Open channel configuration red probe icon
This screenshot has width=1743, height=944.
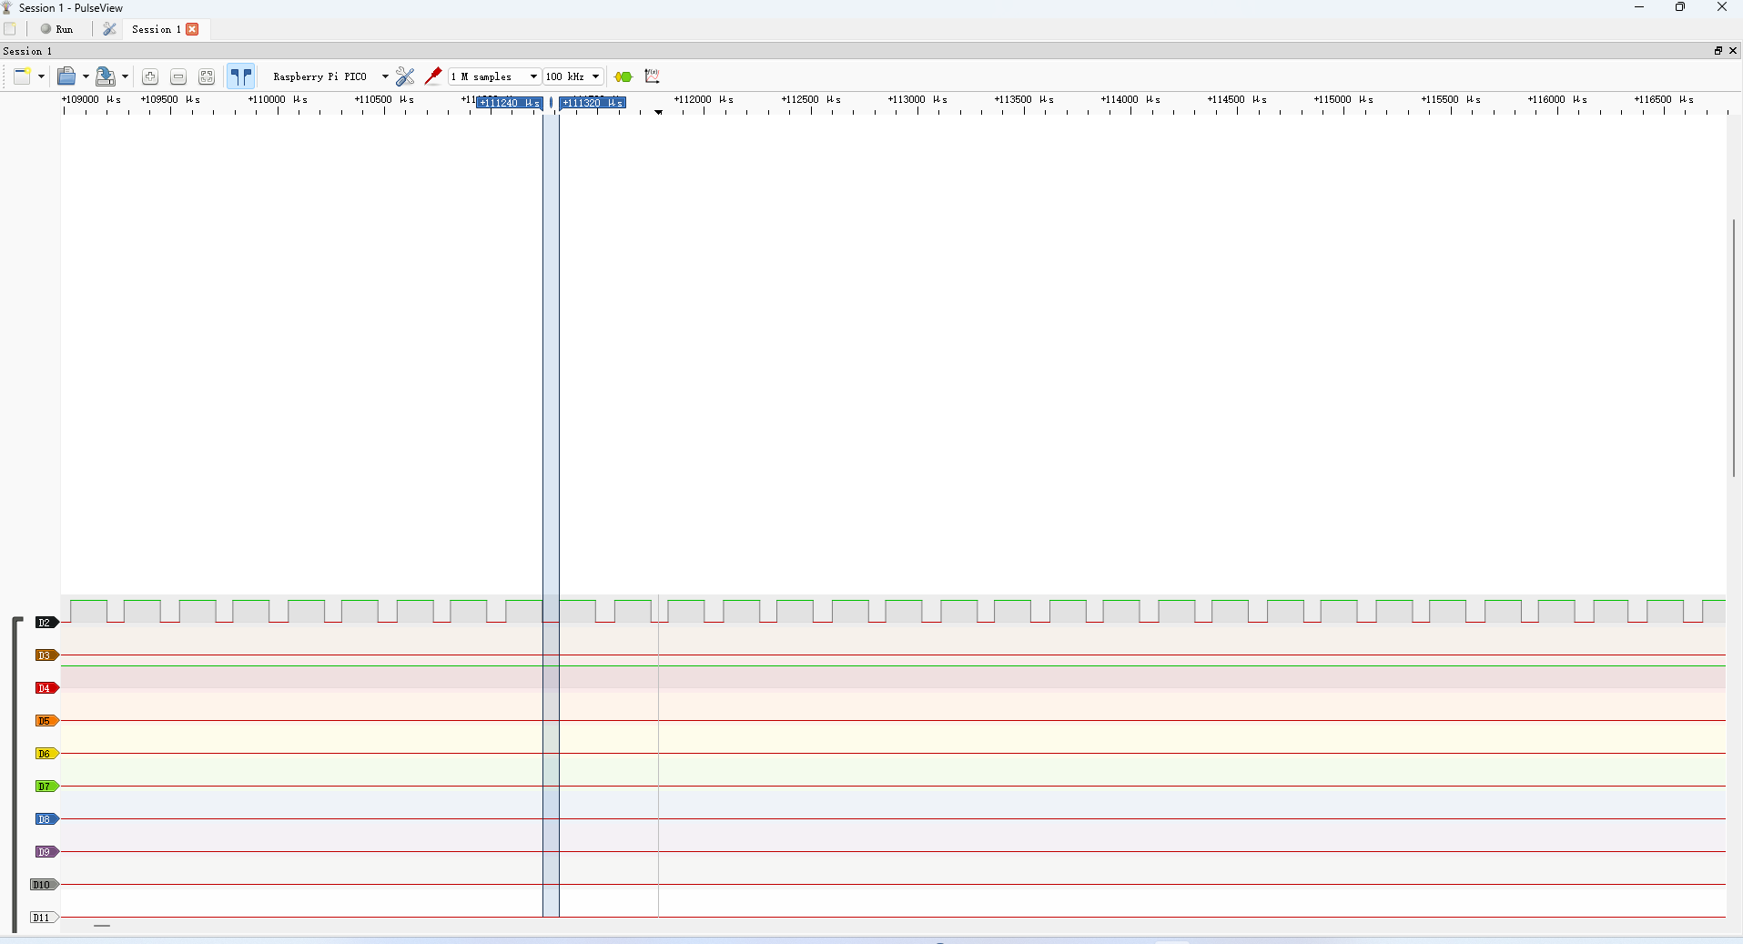point(433,76)
